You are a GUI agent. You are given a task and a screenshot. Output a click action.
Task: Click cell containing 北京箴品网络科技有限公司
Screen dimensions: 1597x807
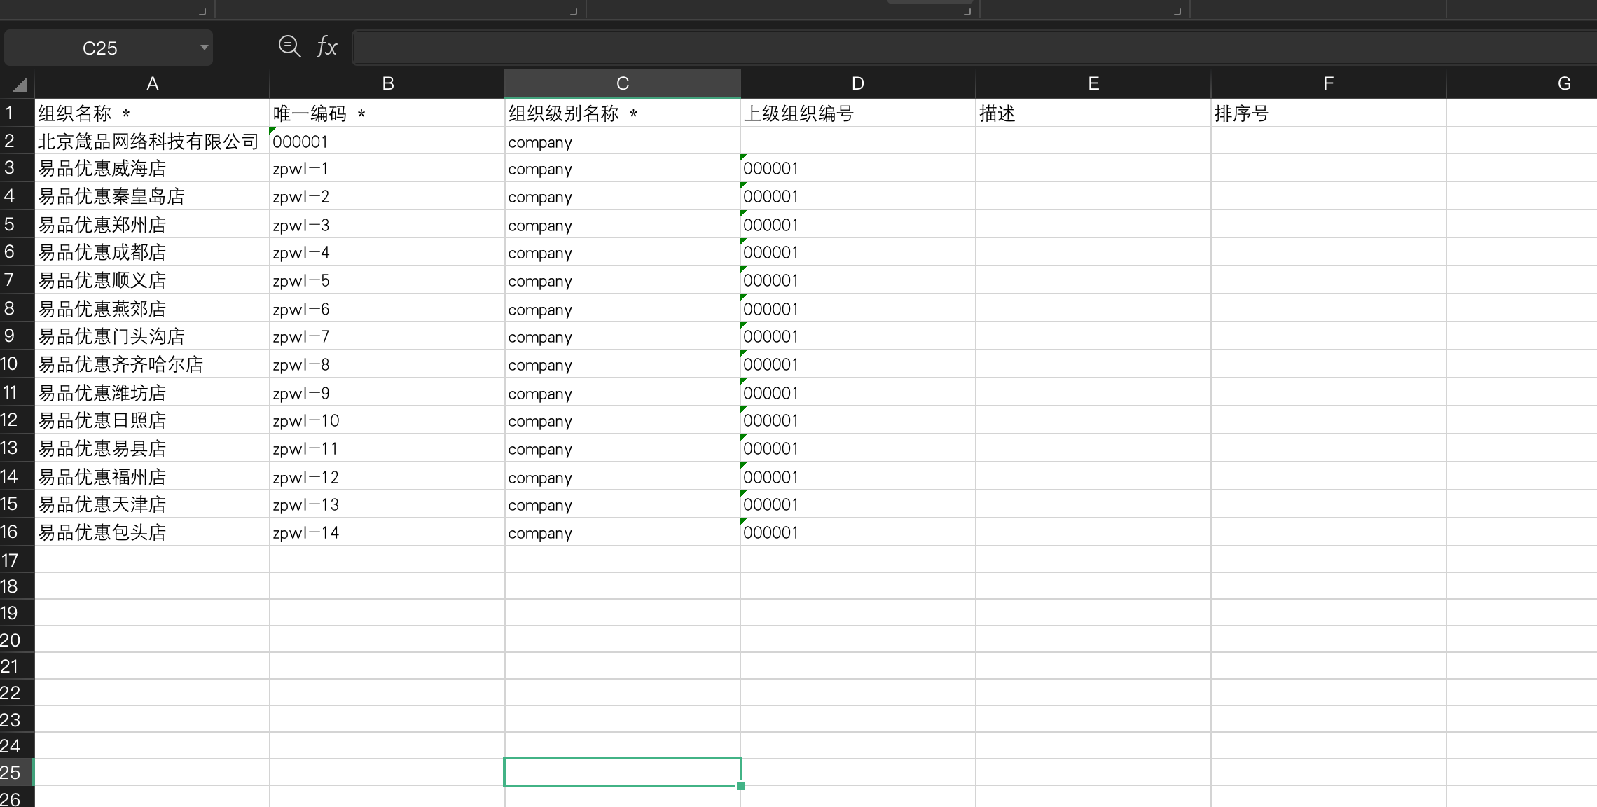click(x=148, y=142)
